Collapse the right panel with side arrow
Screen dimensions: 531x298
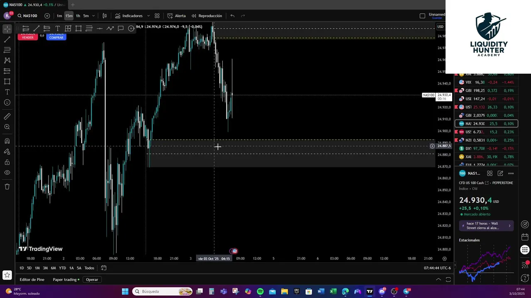pos(455,265)
